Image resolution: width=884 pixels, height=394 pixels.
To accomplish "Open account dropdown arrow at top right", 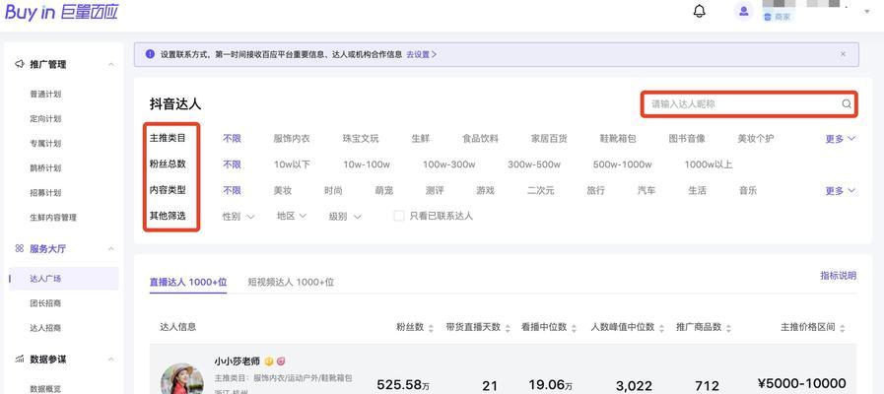I will click(866, 11).
